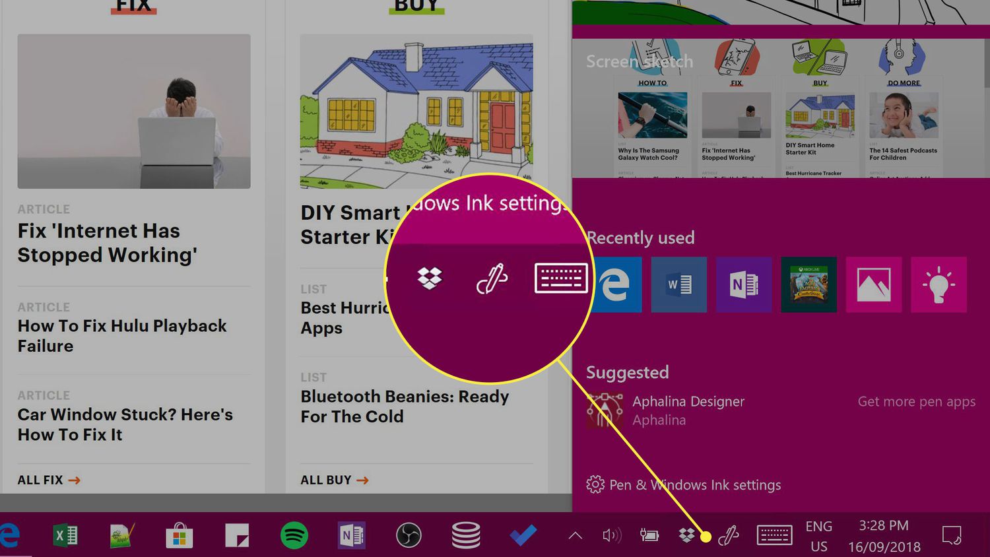Open the Tips light bulb tile
990x557 pixels.
[939, 284]
